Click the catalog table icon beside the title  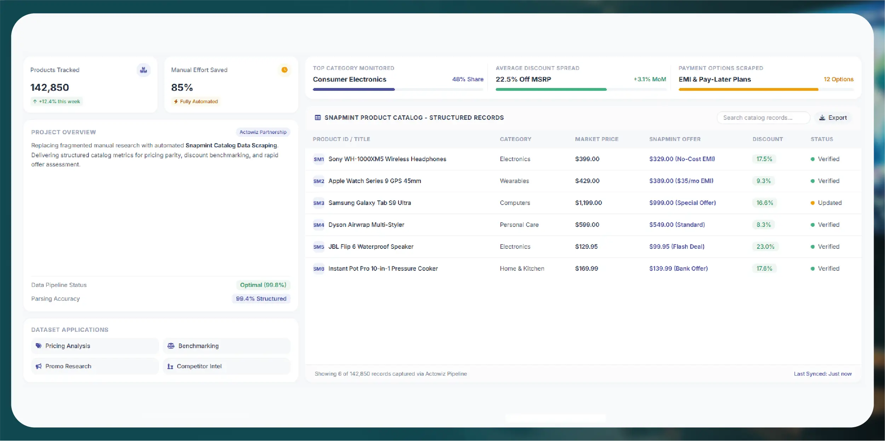pyautogui.click(x=318, y=118)
